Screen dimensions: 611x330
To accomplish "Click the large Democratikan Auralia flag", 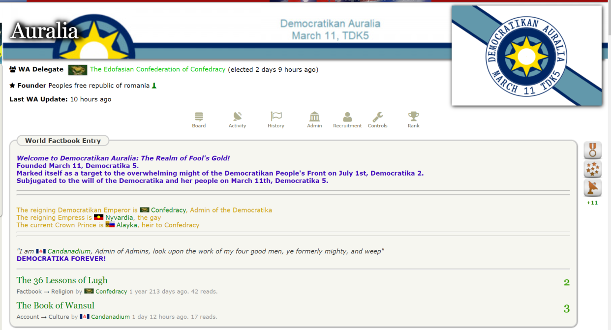I will point(526,56).
